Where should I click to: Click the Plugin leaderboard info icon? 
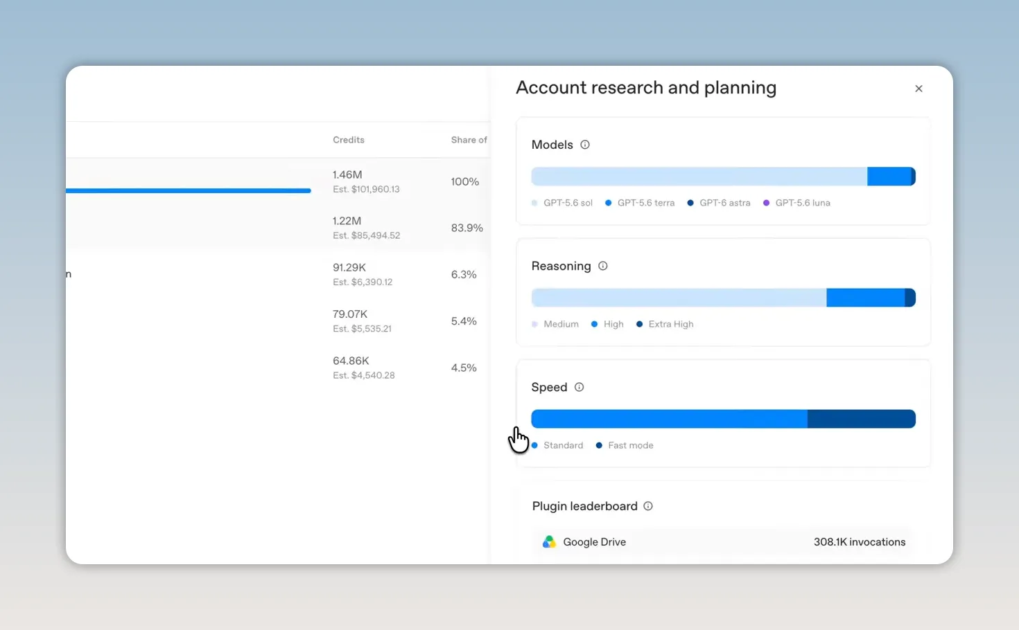click(648, 506)
